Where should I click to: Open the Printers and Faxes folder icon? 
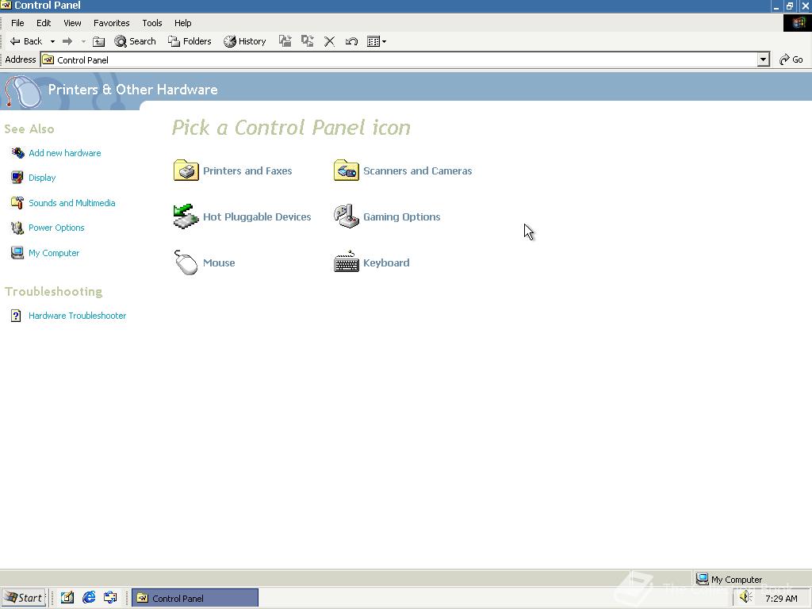coord(186,170)
